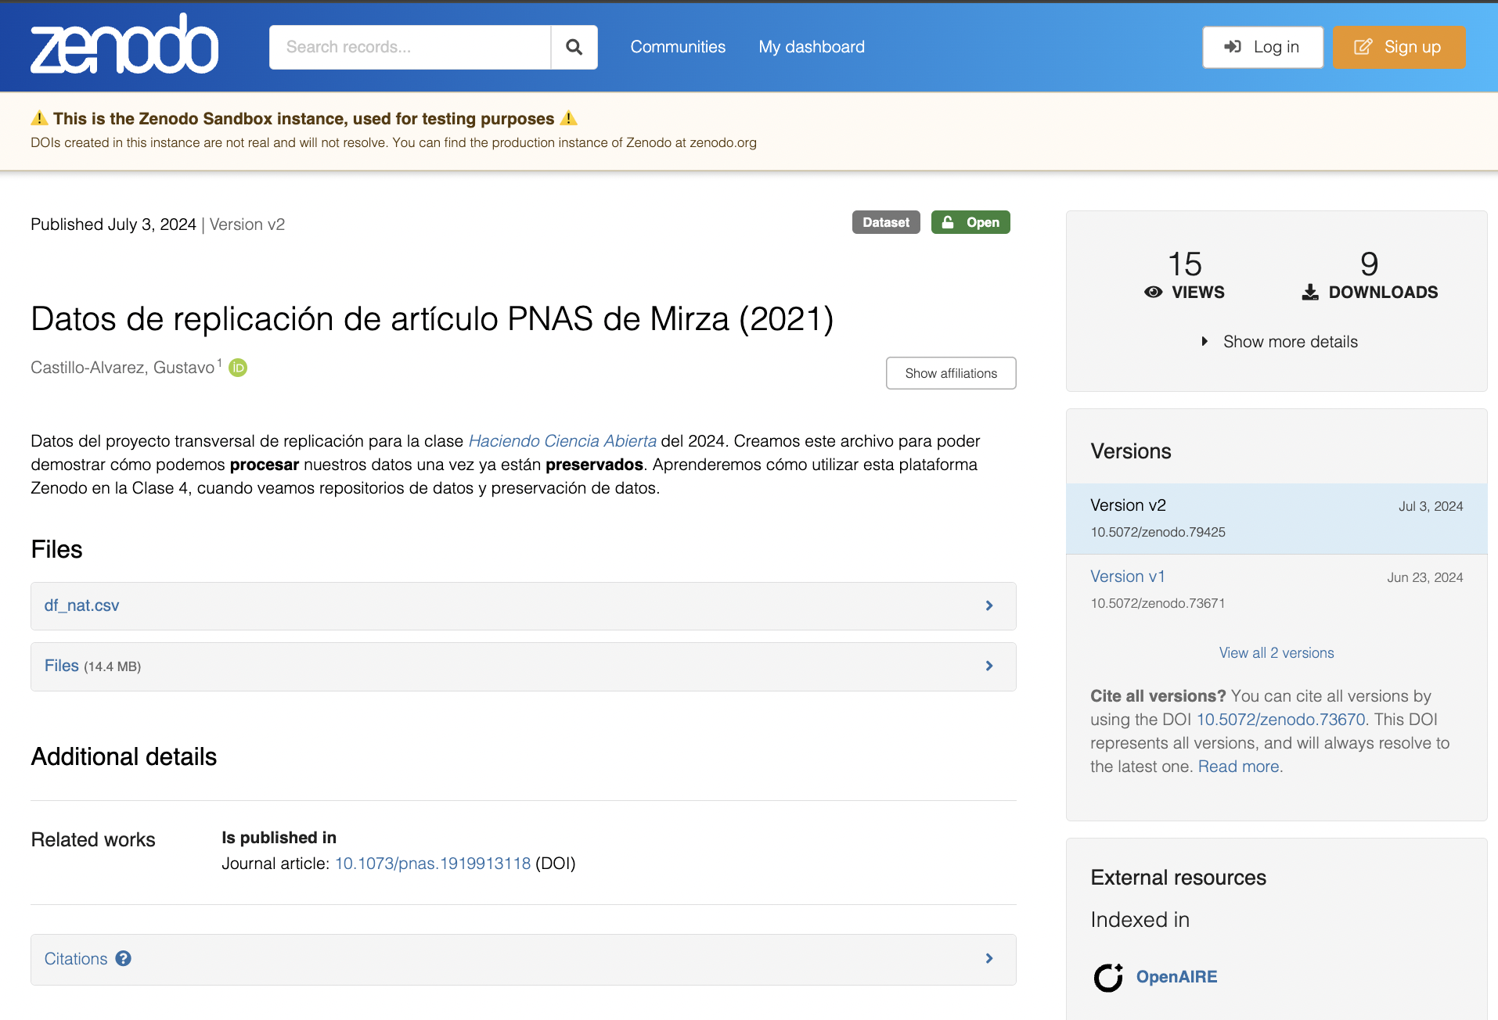
Task: Click the magnifying glass search icon
Action: (x=574, y=47)
